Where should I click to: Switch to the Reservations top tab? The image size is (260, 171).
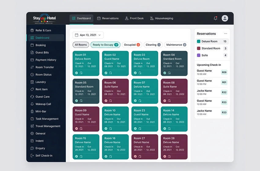click(108, 18)
